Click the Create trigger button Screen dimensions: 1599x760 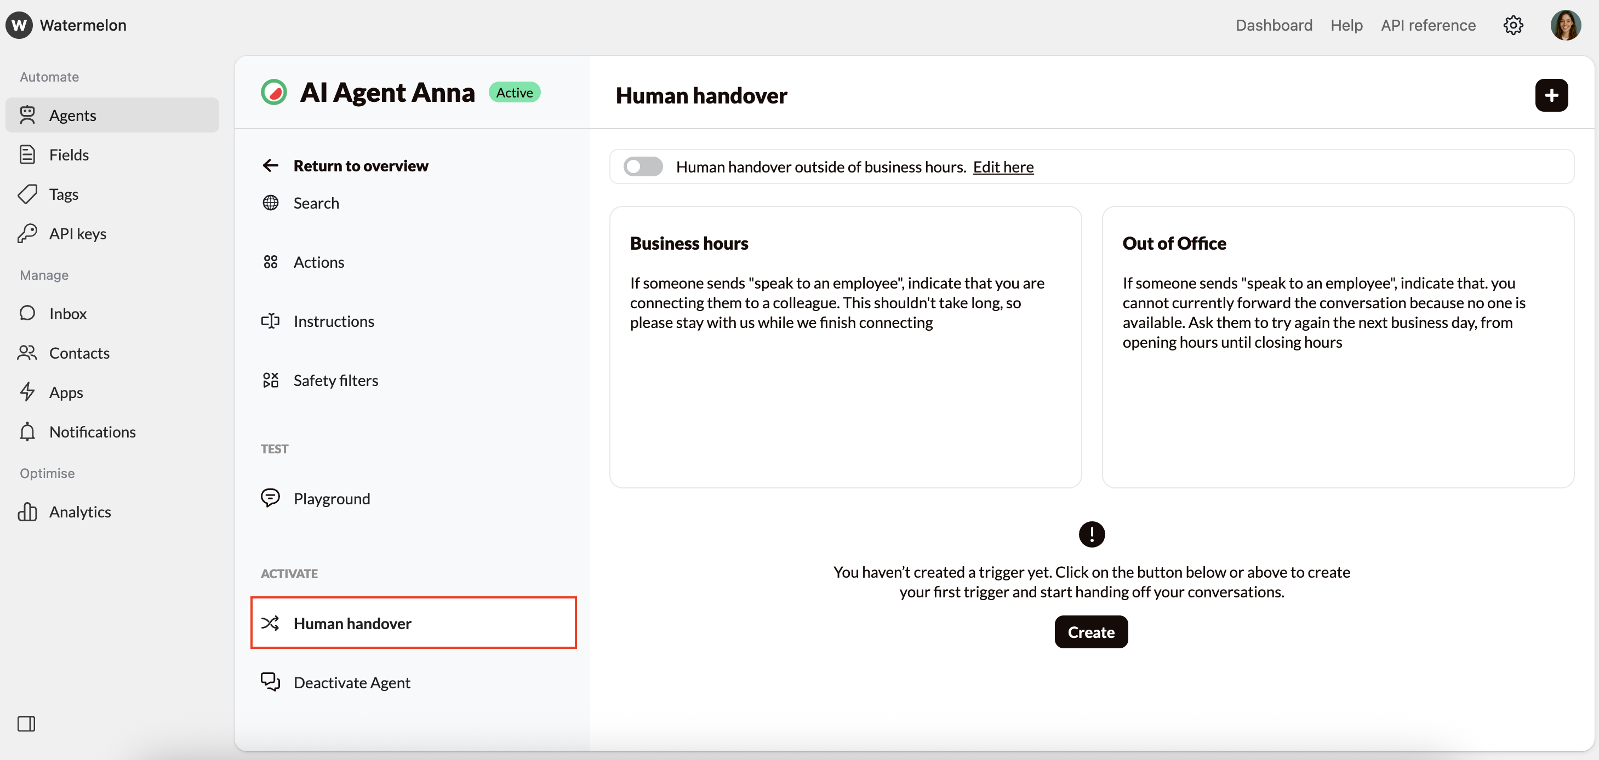pos(1091,631)
